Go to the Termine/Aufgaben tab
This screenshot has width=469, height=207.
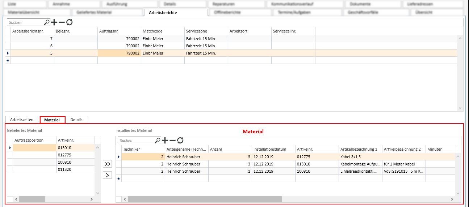307,12
